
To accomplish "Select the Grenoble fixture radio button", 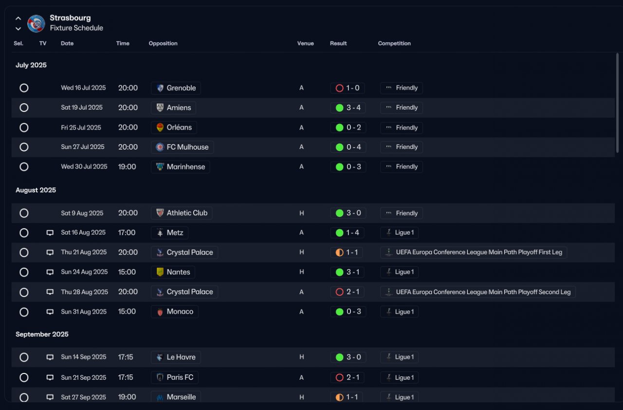I will 24,88.
